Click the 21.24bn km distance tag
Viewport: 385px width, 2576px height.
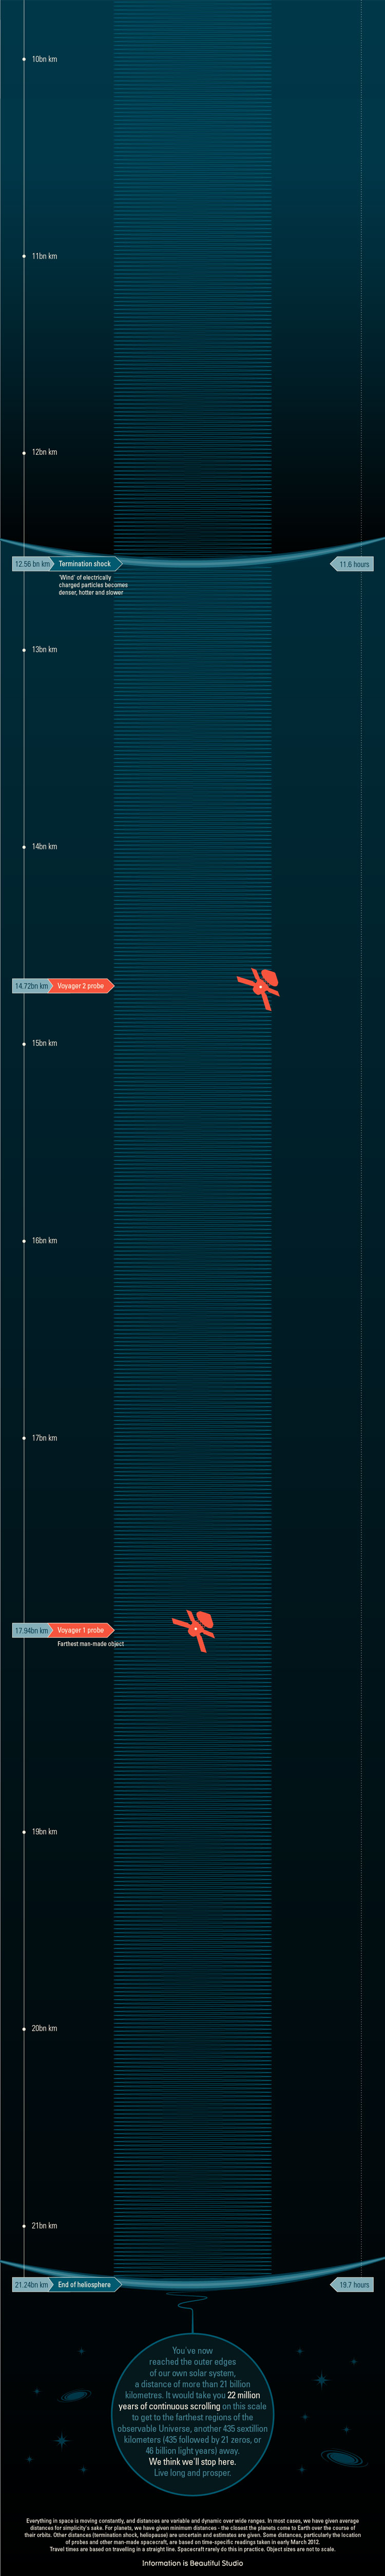pyautogui.click(x=32, y=2284)
